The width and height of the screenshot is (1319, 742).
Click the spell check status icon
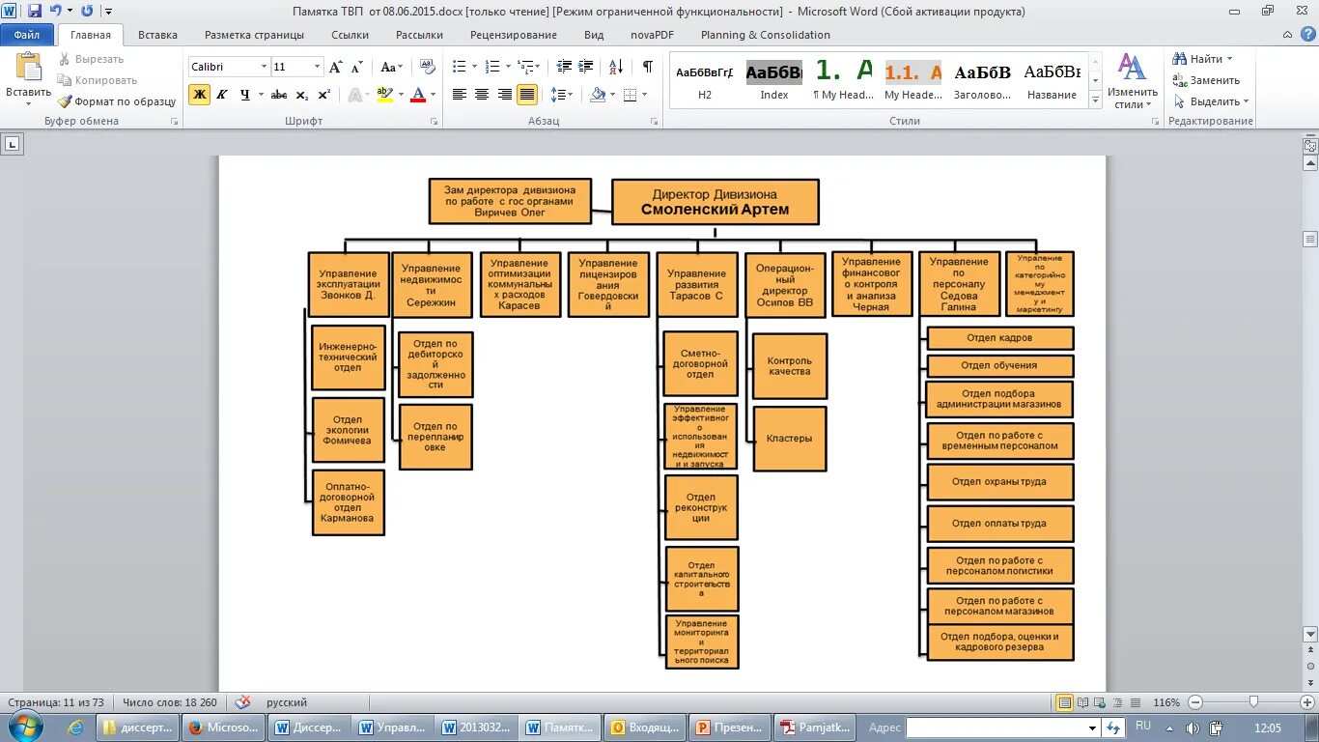point(243,702)
